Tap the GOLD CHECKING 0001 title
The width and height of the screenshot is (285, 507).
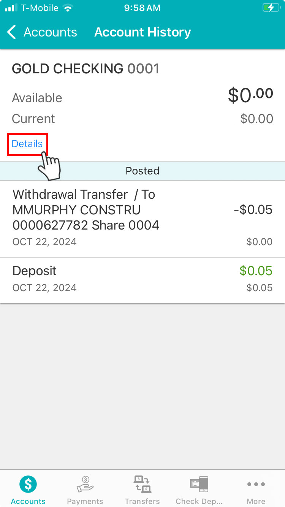click(x=85, y=69)
